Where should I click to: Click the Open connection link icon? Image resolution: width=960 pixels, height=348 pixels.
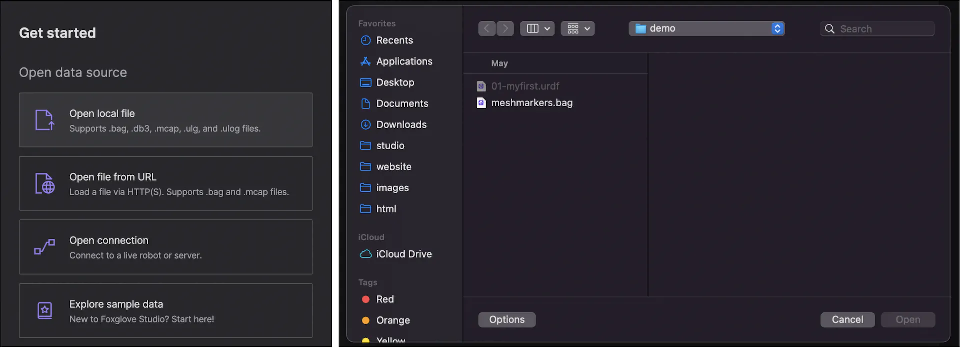coord(44,247)
